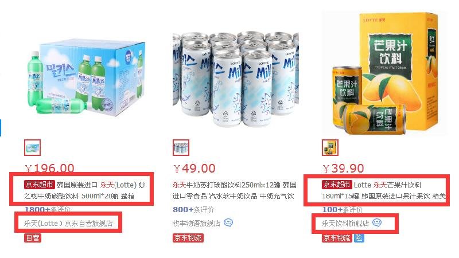This screenshot has width=459, height=258.
Task: Click the blue 险 badge
Action: (359, 238)
